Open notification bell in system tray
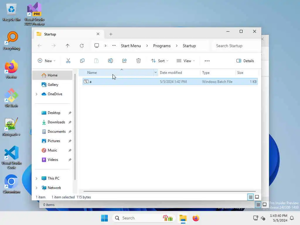This screenshot has width=300, height=225. coord(292,218)
